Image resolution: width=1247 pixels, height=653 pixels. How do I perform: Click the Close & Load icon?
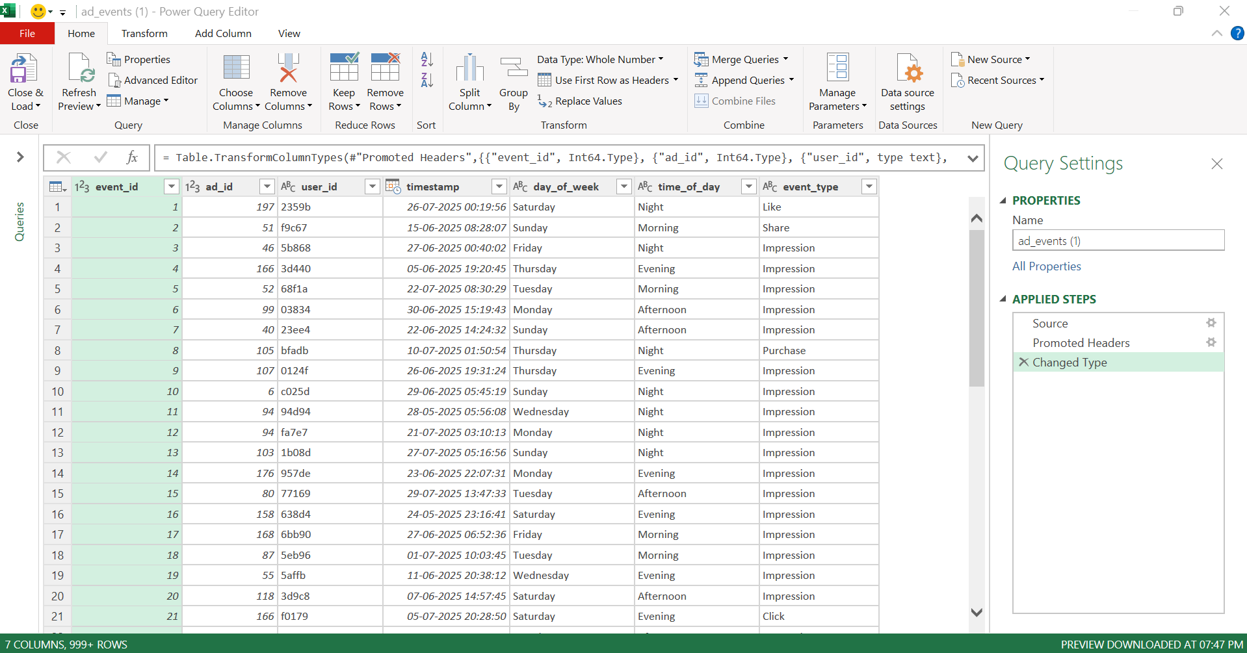25,69
